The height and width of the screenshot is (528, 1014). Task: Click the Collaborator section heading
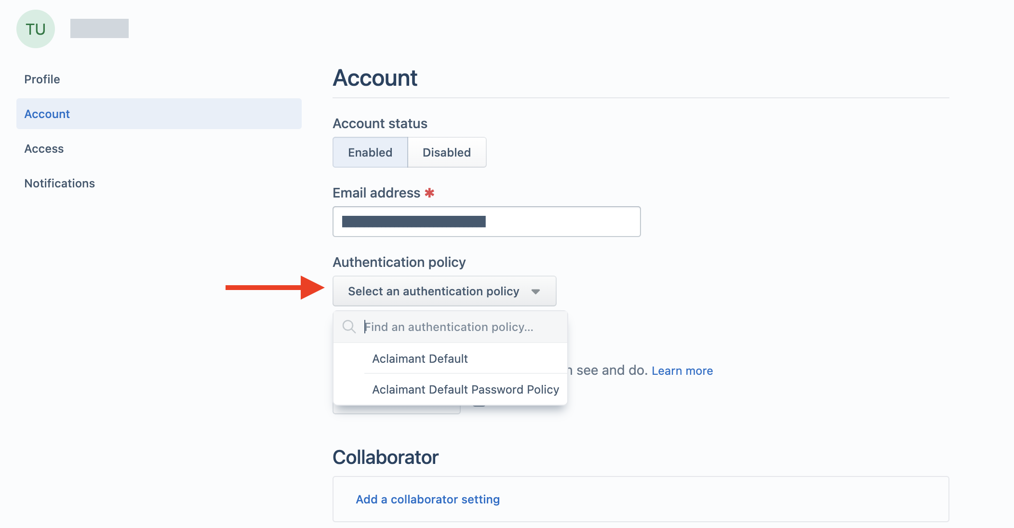click(386, 457)
